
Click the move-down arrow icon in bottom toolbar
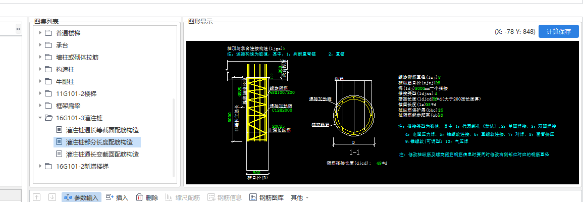[52, 197]
